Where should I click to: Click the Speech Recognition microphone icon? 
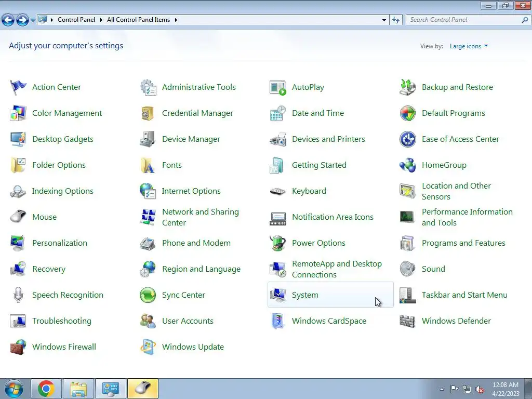coord(18,295)
